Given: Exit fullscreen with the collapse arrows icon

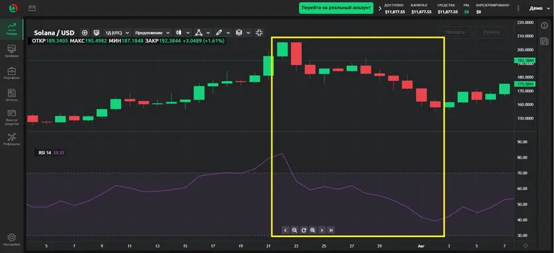Looking at the screenshot, I should [x=259, y=33].
